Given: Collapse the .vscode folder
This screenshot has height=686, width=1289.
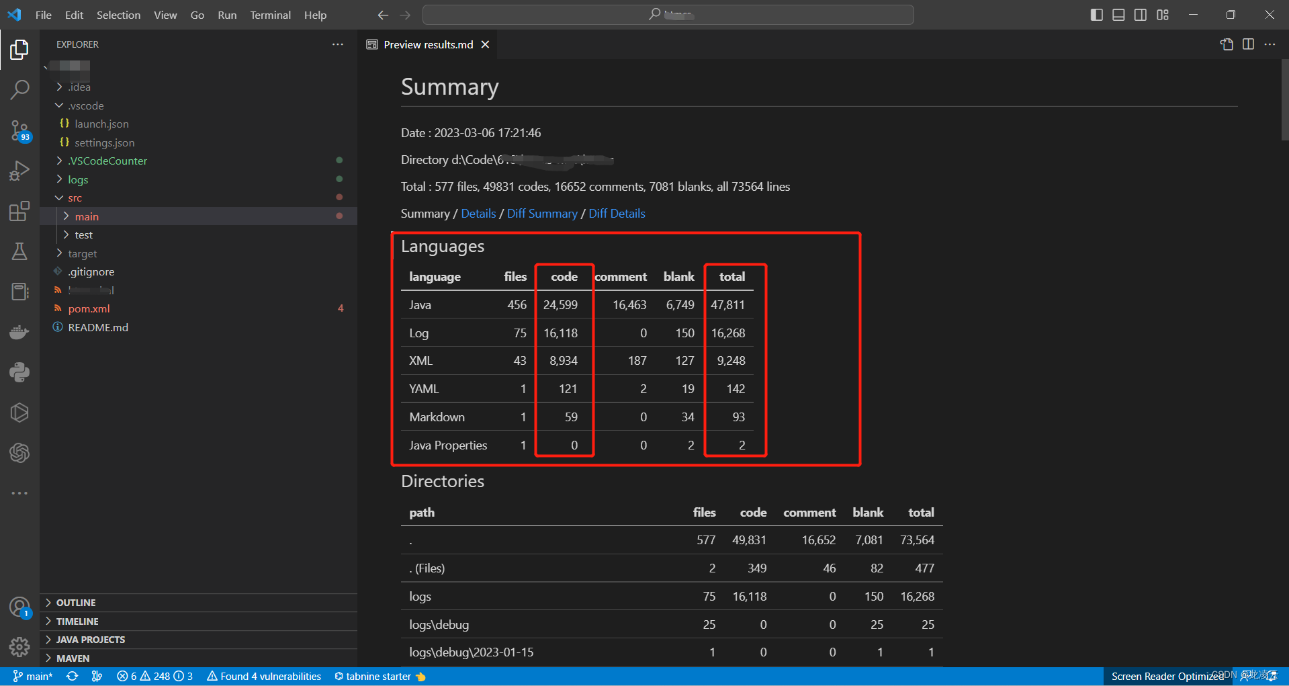Looking at the screenshot, I should 199,105.
